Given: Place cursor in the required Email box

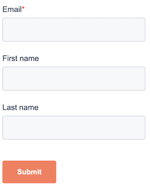Looking at the screenshot, I should pos(74,29).
